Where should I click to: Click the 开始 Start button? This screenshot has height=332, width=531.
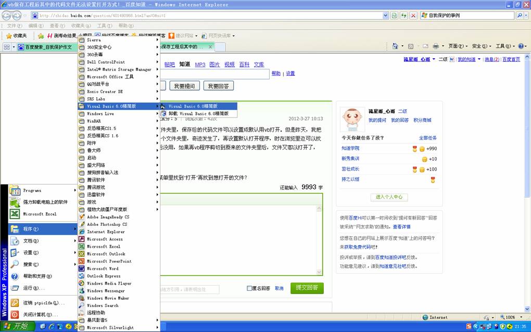click(18, 326)
